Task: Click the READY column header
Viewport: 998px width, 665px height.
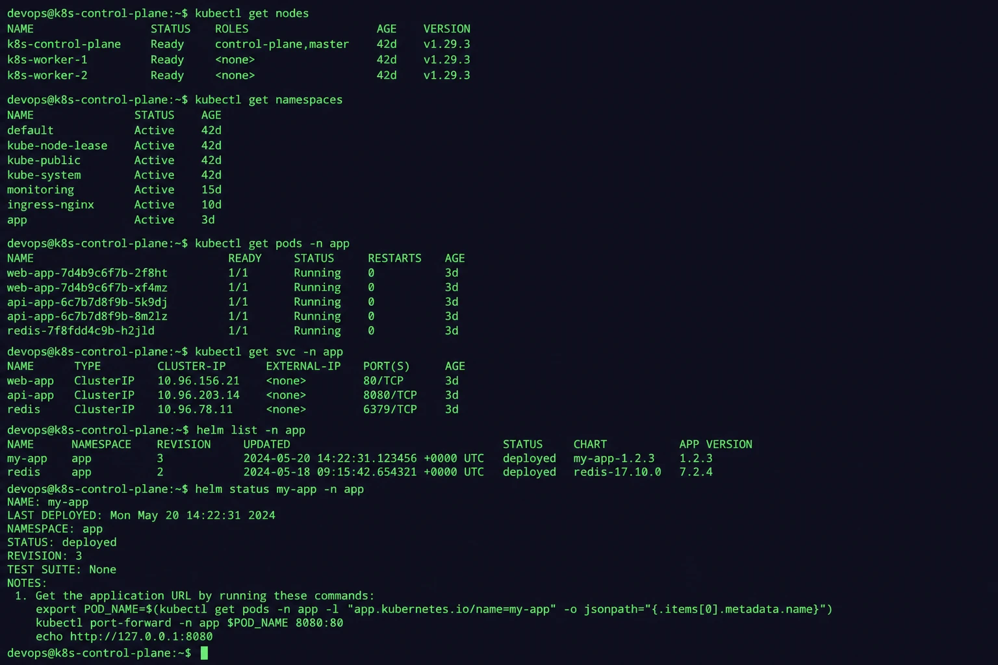Action: point(244,258)
